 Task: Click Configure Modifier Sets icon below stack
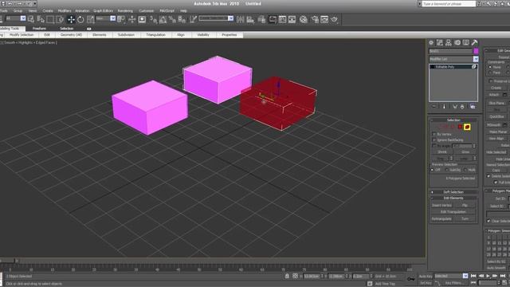point(473,107)
